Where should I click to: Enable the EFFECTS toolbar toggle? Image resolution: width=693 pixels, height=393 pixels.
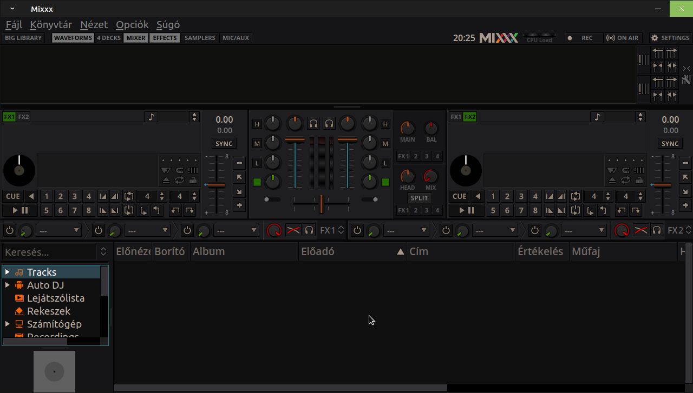tap(165, 37)
